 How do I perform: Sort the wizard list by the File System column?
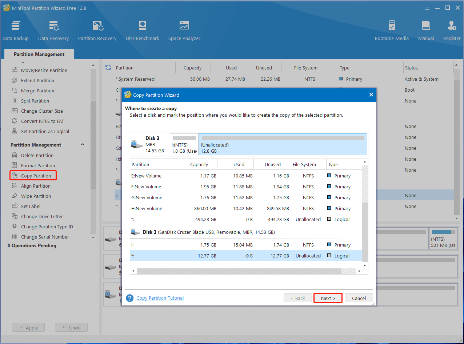point(308,164)
